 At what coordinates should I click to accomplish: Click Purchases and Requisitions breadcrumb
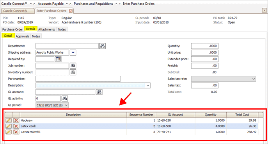93,4
